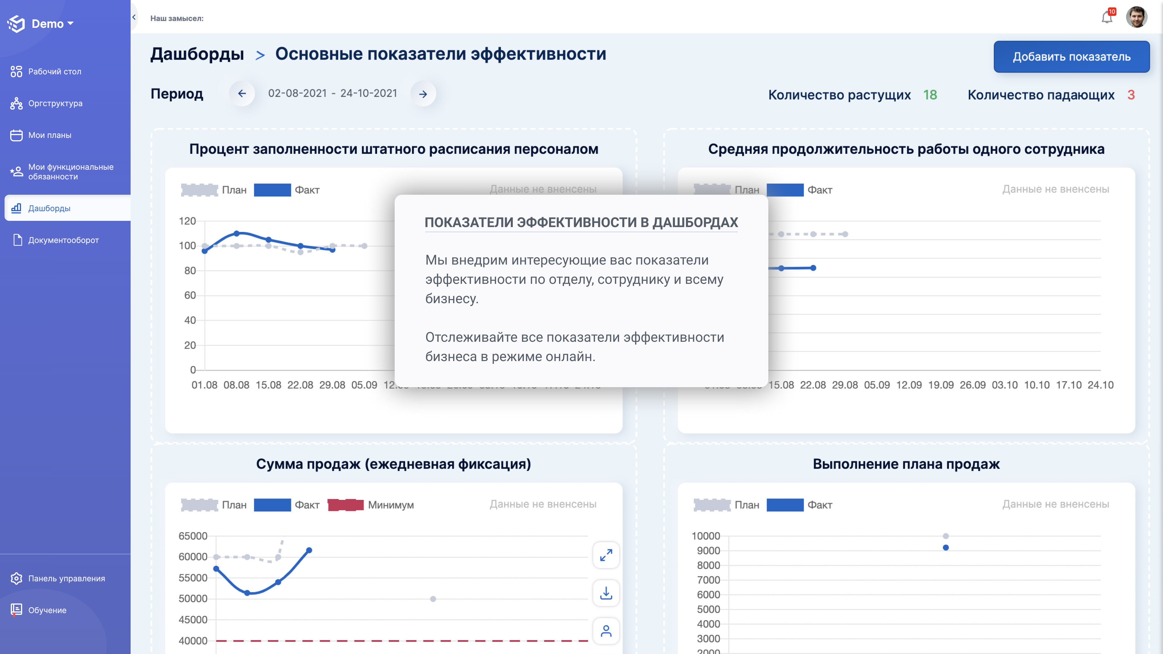Click the Дашборды breadcrumb link
Viewport: 1163px width, 654px height.
click(x=197, y=54)
